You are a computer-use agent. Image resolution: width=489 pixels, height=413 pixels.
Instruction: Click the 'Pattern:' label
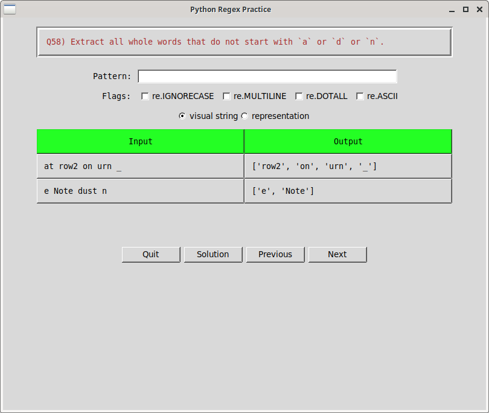pos(112,77)
